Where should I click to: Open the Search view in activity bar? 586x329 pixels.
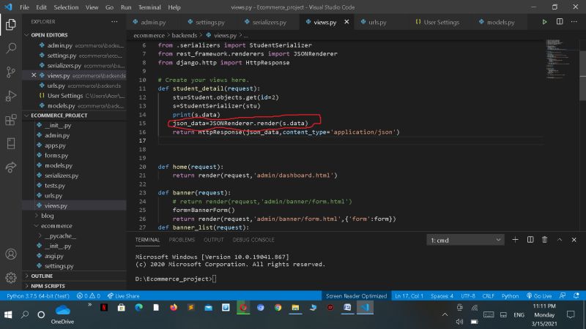pos(11,48)
